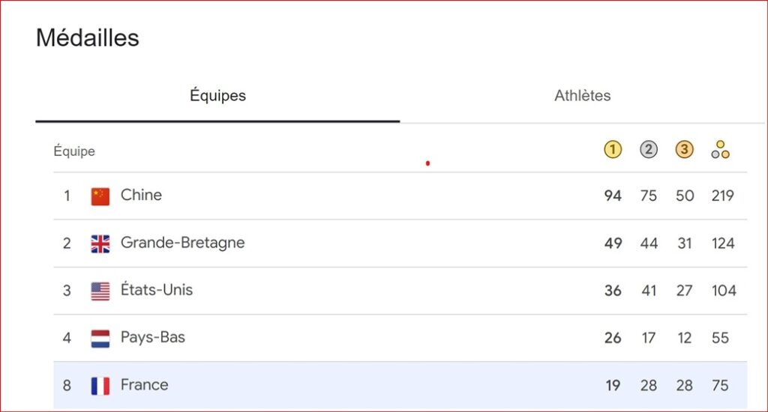The width and height of the screenshot is (768, 412).
Task: Open the États-Unis team row
Action: click(400, 291)
